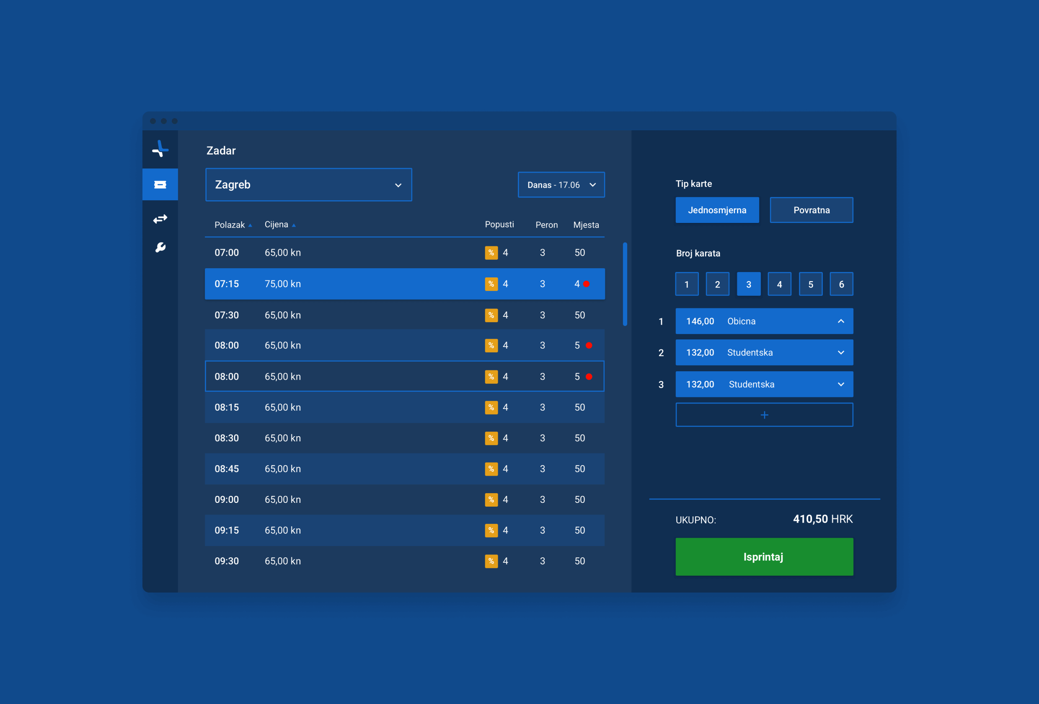Open the Zagreb destination dropdown

(308, 185)
